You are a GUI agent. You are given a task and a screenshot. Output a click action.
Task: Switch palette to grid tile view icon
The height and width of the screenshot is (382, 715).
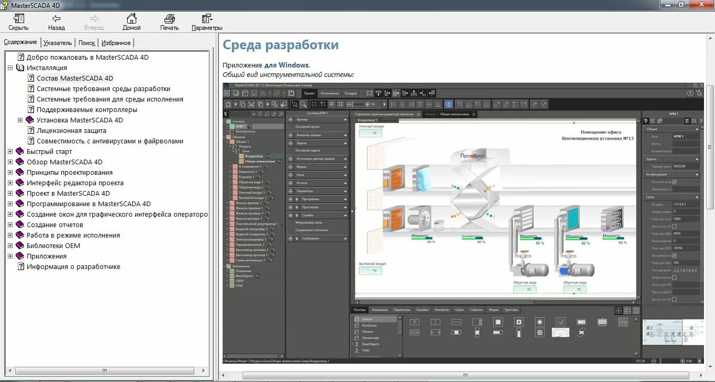619,310
